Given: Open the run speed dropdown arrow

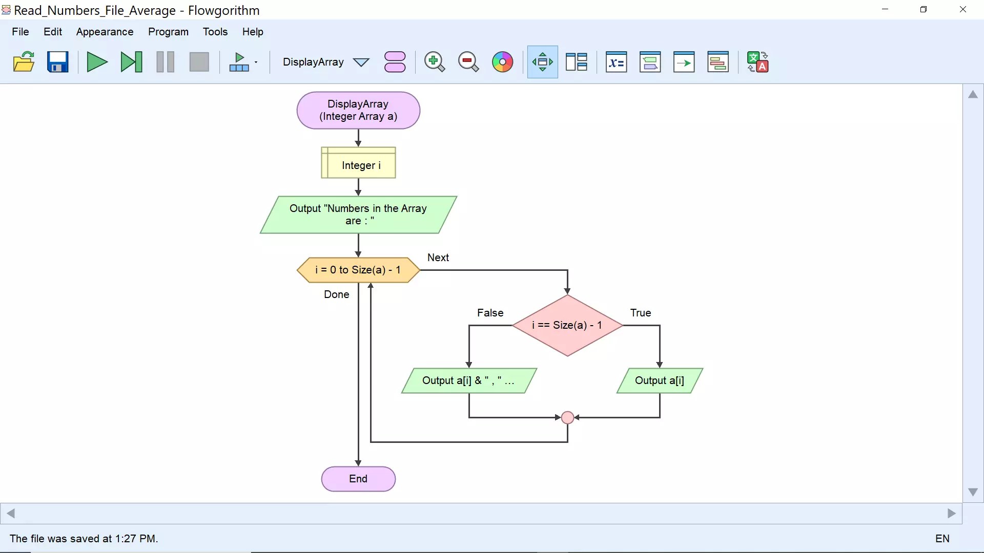Looking at the screenshot, I should (256, 62).
